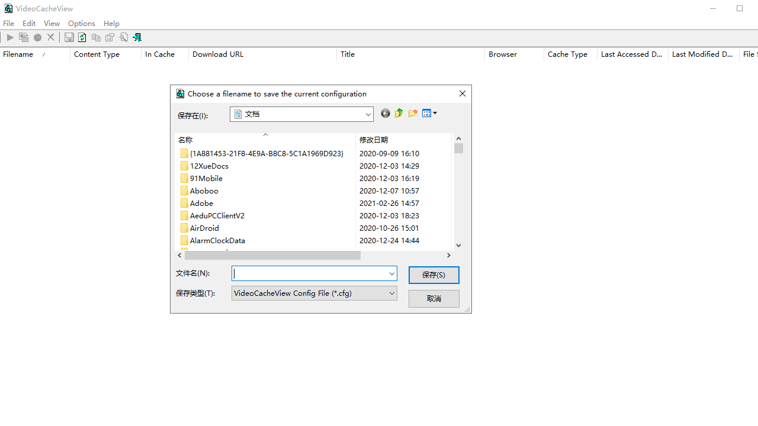Click the Copy Selected Files toolbar icon
The width and height of the screenshot is (758, 426).
pyautogui.click(x=23, y=37)
